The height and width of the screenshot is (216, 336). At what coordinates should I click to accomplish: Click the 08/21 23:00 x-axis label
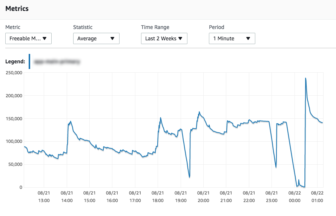click(x=272, y=197)
